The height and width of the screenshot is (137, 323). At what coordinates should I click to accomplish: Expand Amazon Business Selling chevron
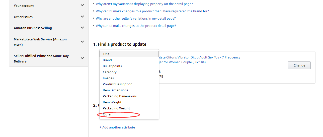[82, 28]
